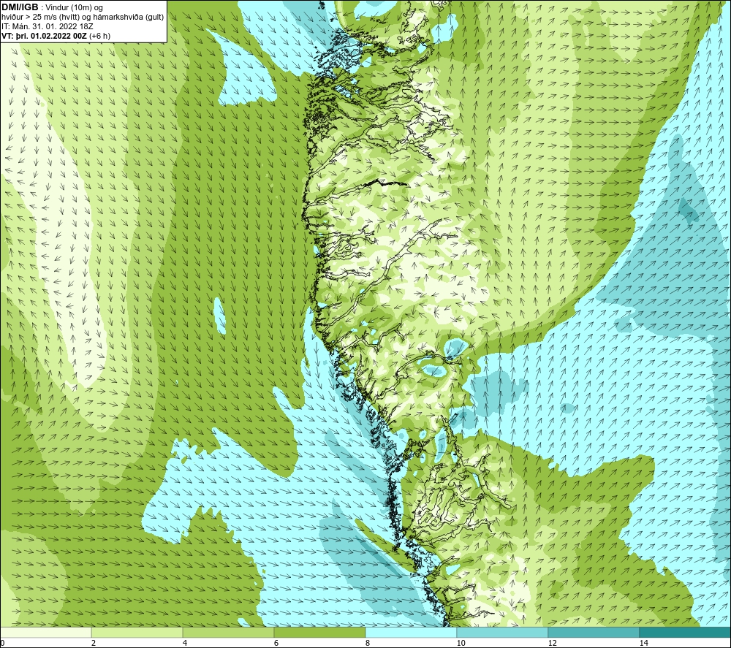Click the 'hviður > 25 m/s' legend line
Screen dimensions: 731x648
[x=83, y=18]
